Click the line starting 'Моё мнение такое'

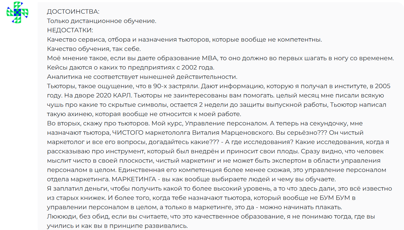(x=220, y=58)
